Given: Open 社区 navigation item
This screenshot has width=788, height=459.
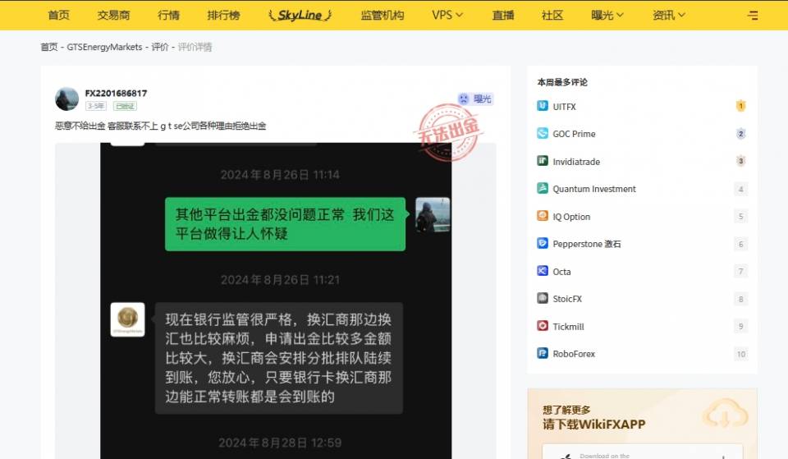Looking at the screenshot, I should click(552, 15).
